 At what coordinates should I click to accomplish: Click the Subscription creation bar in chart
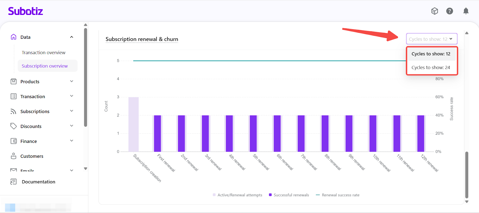(x=134, y=124)
